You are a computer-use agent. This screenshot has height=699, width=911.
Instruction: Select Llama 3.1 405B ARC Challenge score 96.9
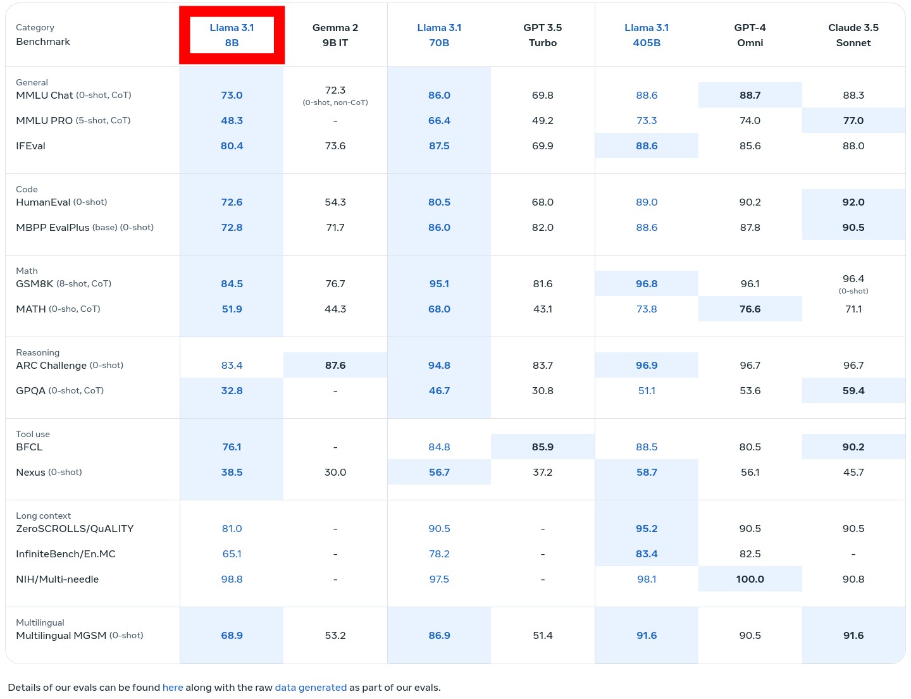point(647,365)
